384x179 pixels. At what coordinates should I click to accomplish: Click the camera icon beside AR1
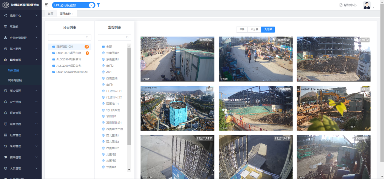click(x=103, y=72)
